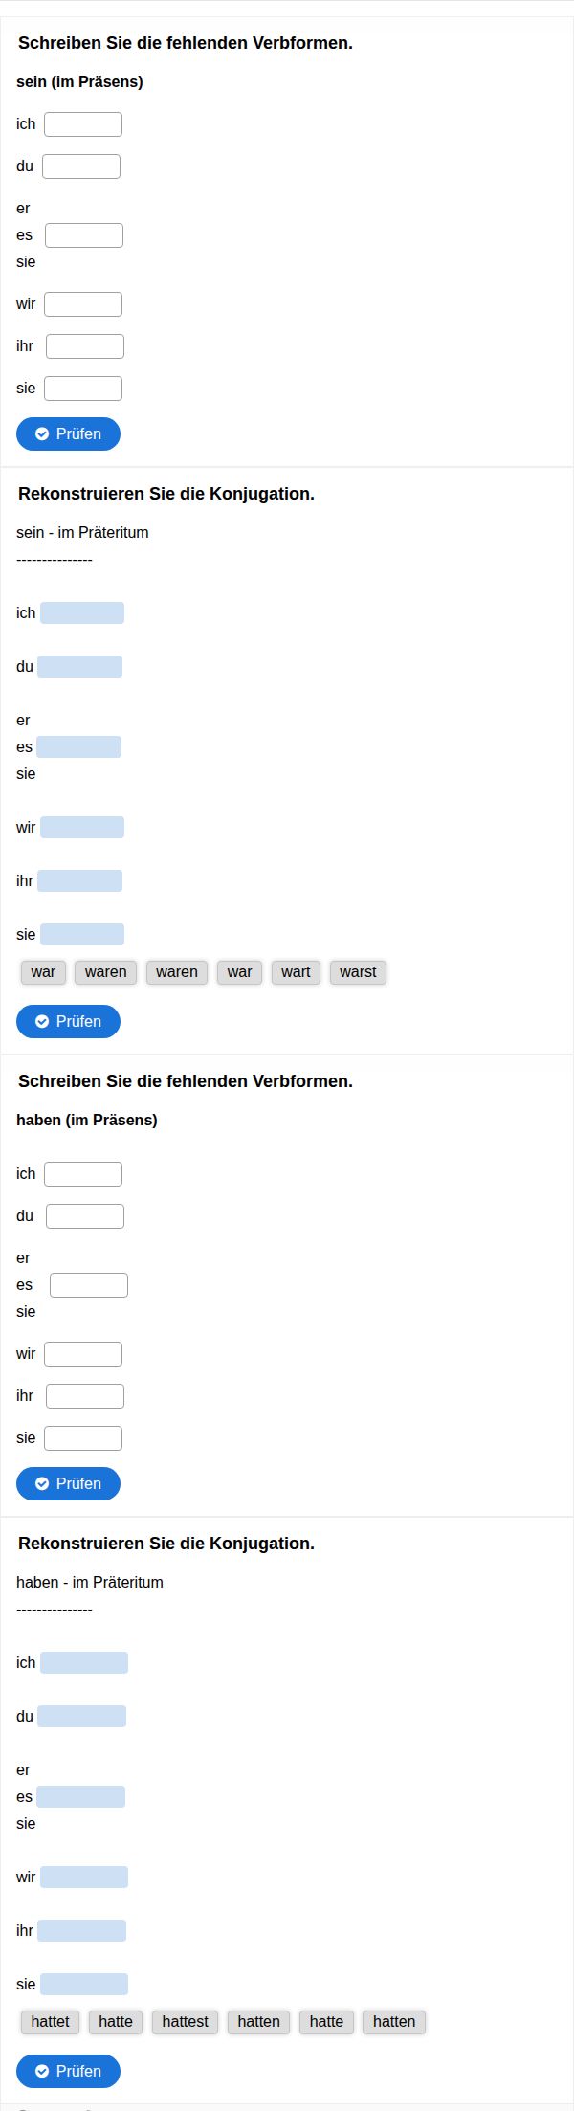The width and height of the screenshot is (574, 2111).
Task: Click the Prüfen button under haben im Präsens
Action: pyautogui.click(x=68, y=1483)
